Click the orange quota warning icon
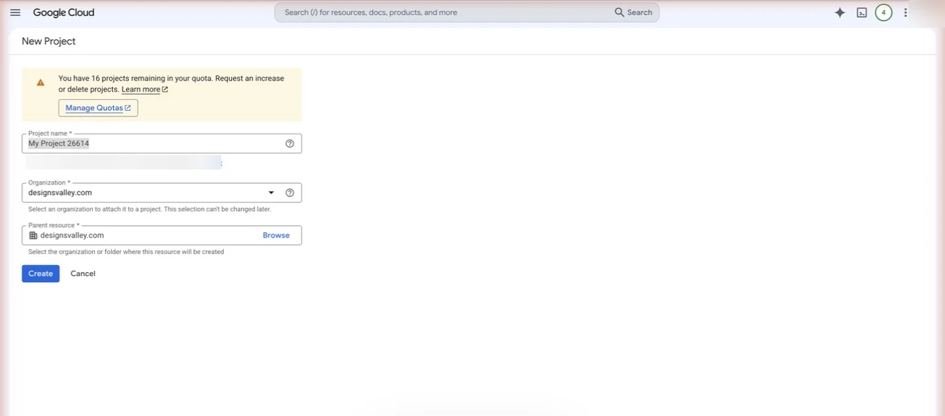Screen dimensions: 945x416 (41, 83)
